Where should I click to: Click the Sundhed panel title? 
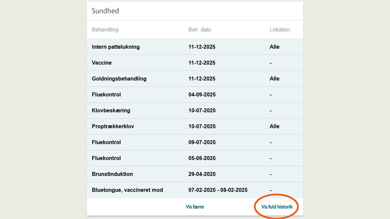click(x=105, y=11)
